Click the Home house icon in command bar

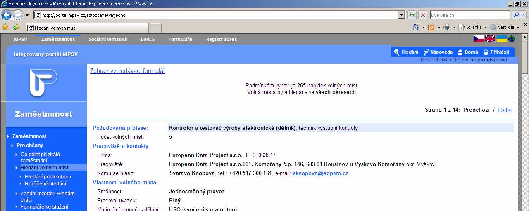click(417, 27)
